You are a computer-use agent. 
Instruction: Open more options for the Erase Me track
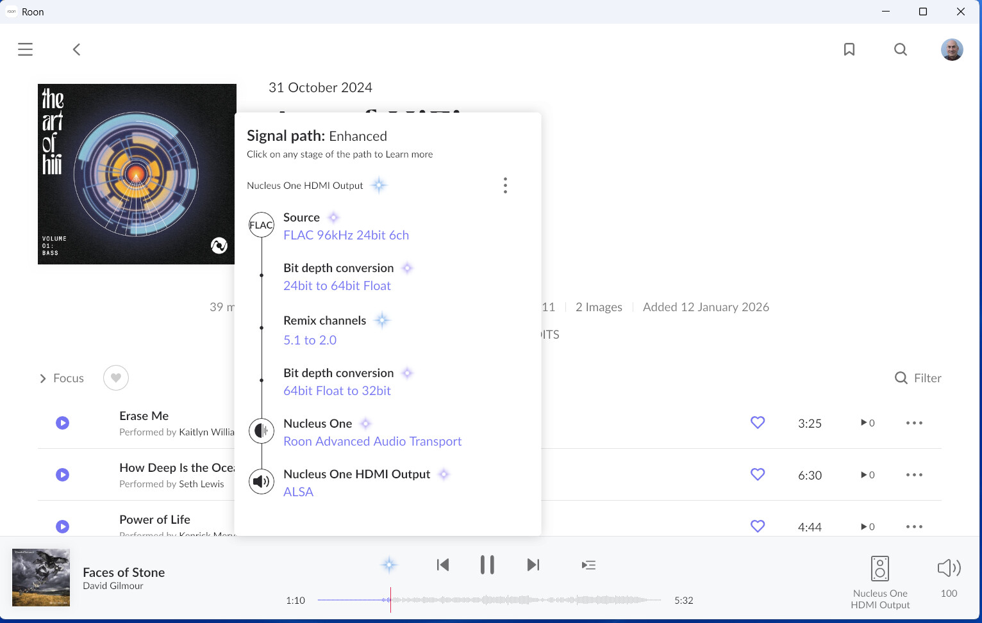(913, 423)
